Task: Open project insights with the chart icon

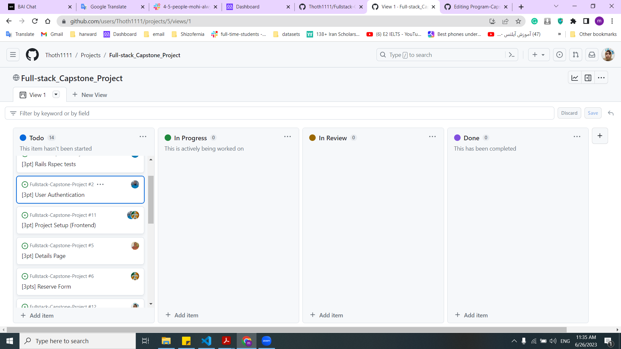Action: point(575,78)
